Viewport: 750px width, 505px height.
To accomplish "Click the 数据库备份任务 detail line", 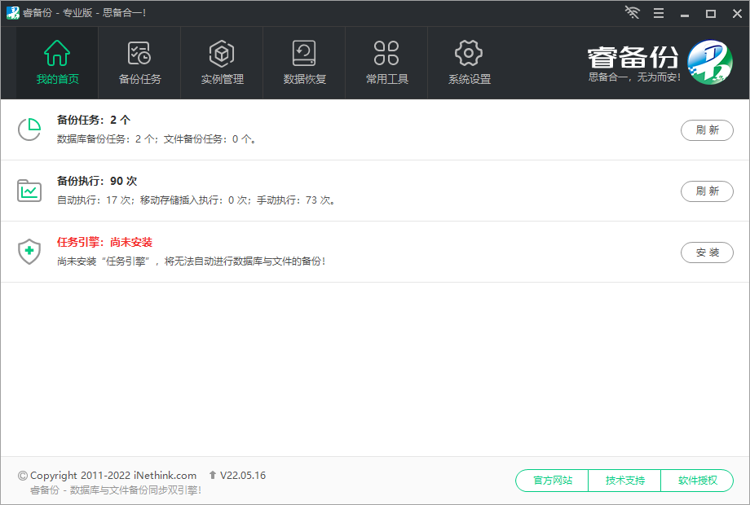I will point(157,139).
